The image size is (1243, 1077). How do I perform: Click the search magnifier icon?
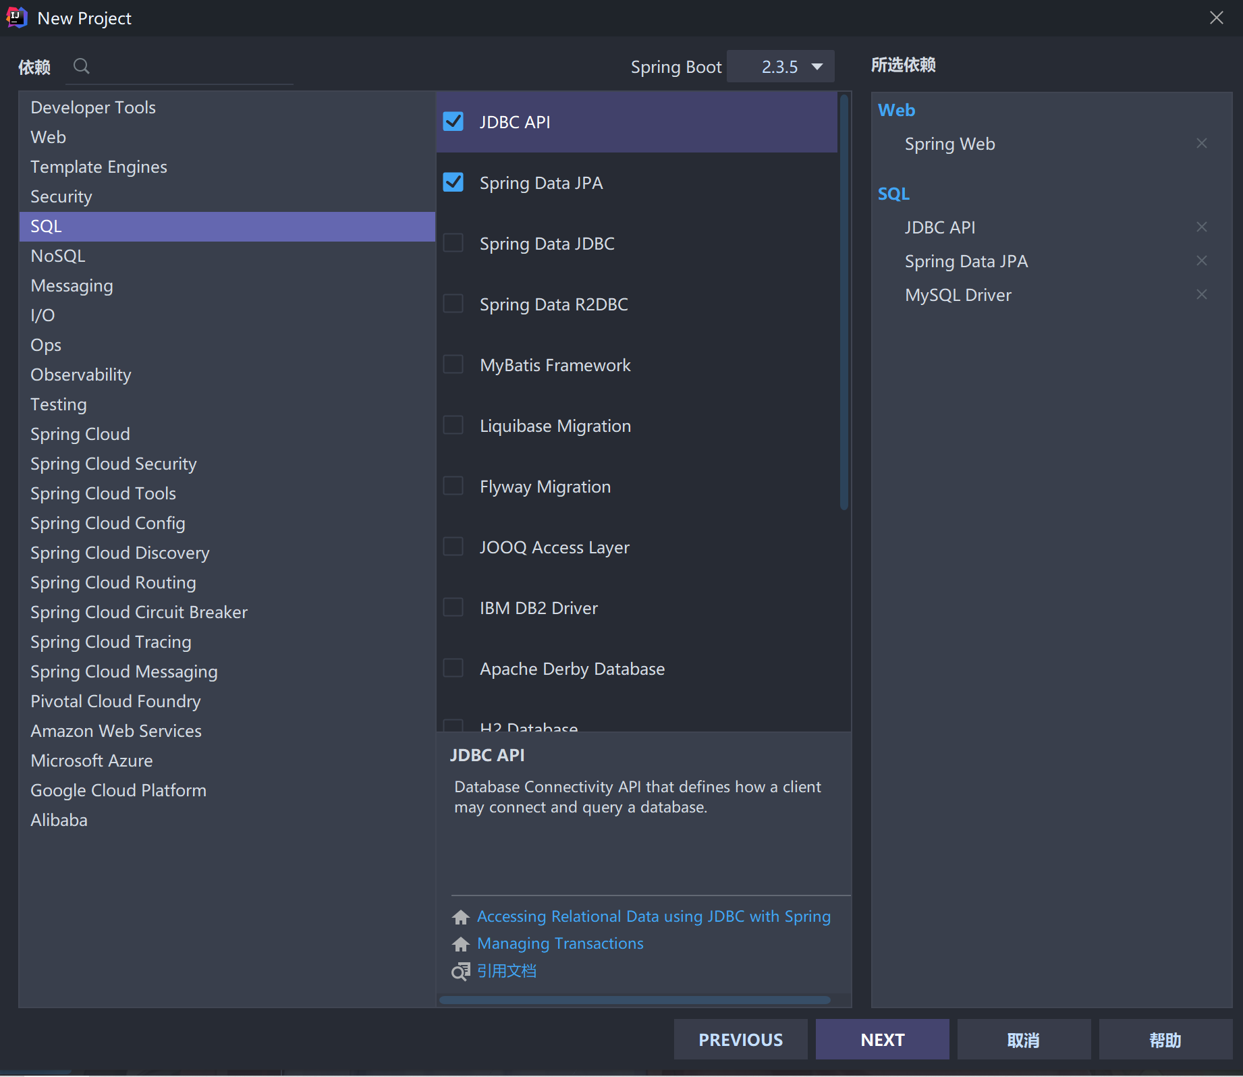(x=82, y=66)
